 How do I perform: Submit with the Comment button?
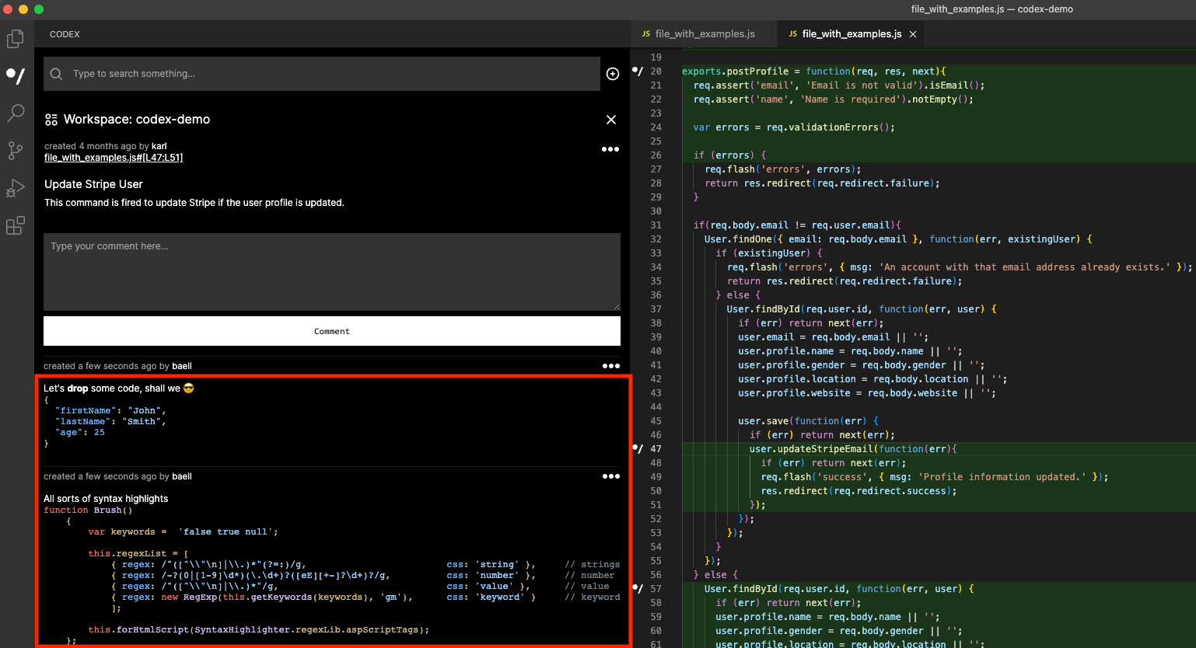[332, 331]
